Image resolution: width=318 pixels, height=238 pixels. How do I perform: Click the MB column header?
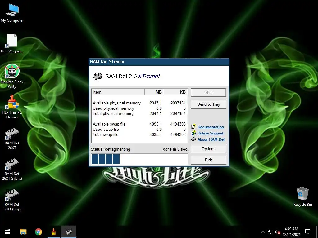[154, 92]
